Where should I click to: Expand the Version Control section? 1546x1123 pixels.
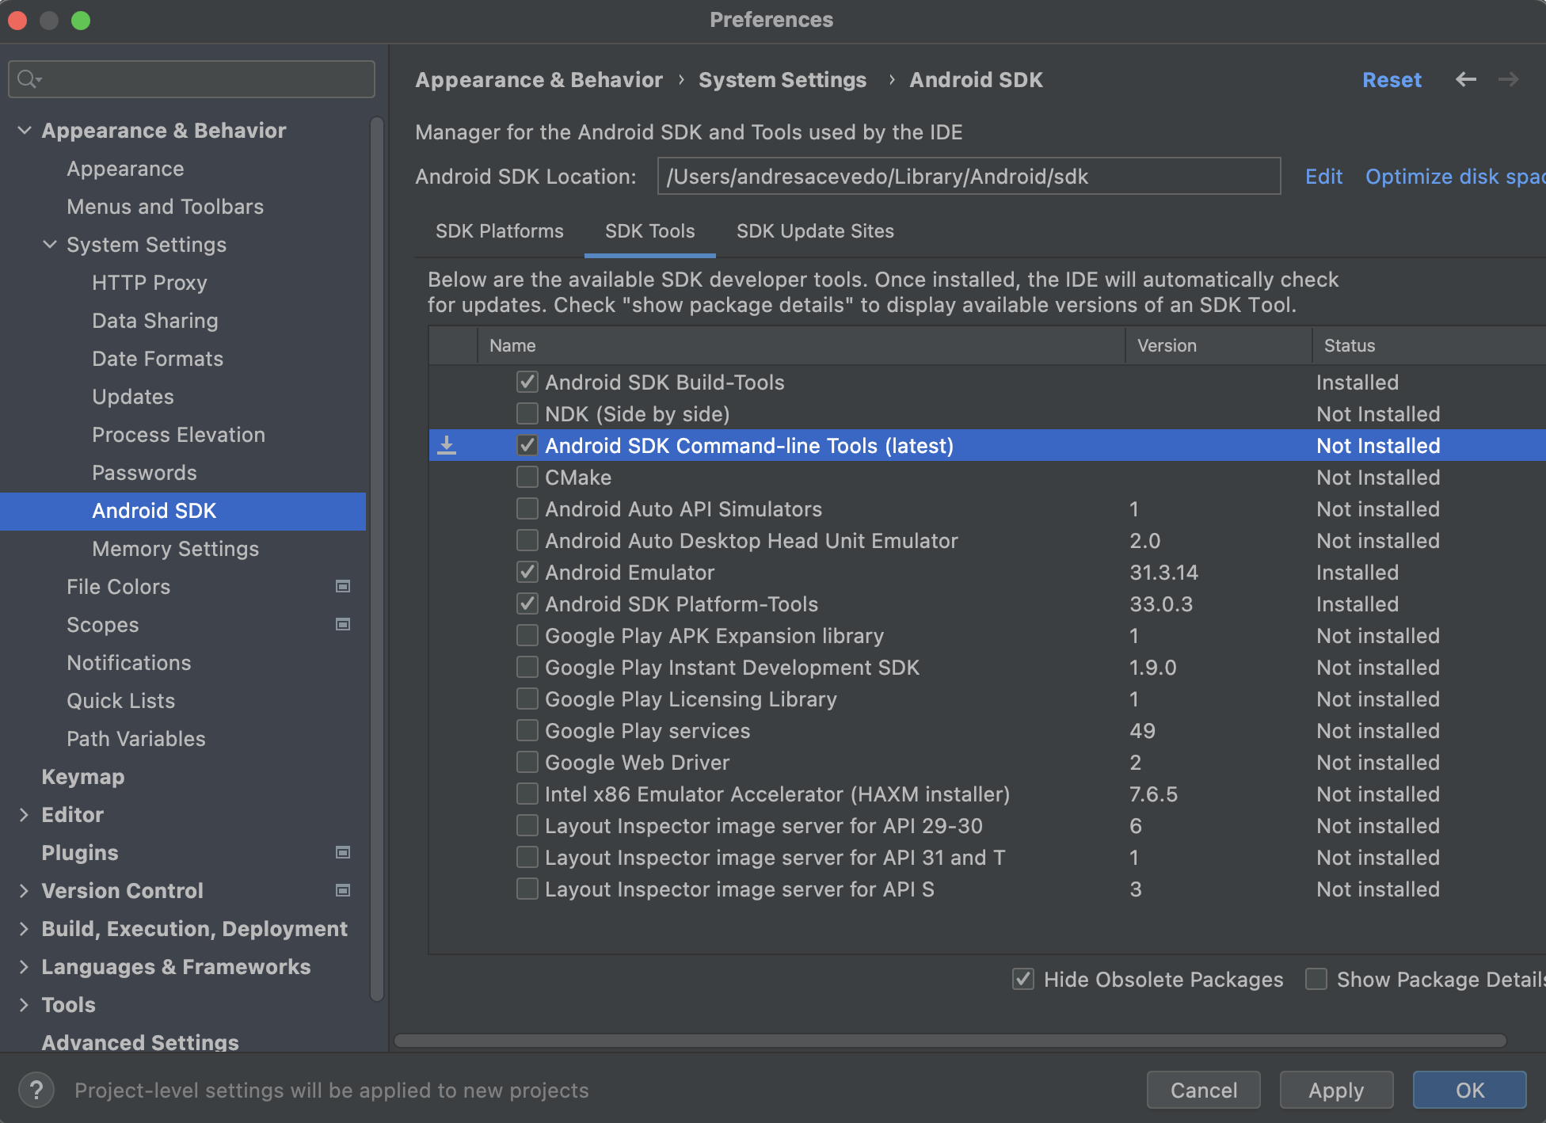tap(25, 890)
